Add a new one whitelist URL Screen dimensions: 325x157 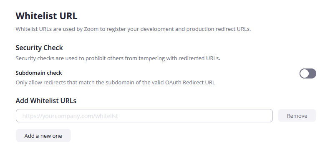pos(43,136)
